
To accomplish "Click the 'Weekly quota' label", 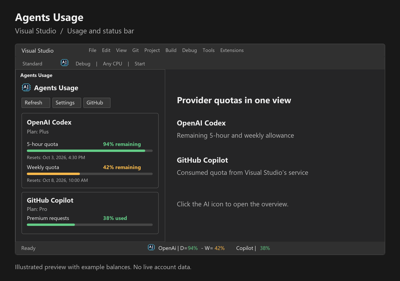I will [43, 167].
